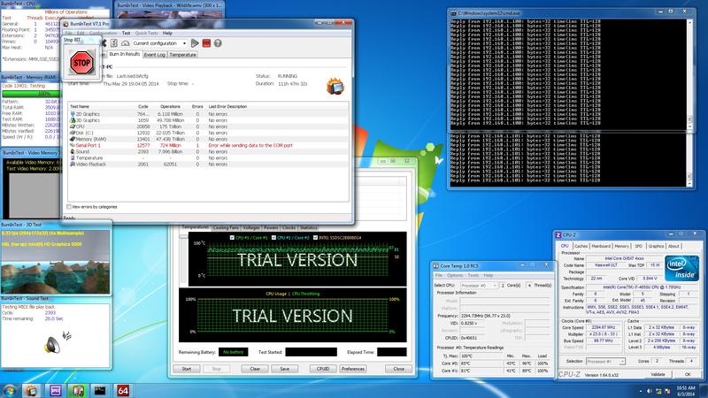Open CPU-Z Selection Processor #1 dropdown

(x=605, y=362)
